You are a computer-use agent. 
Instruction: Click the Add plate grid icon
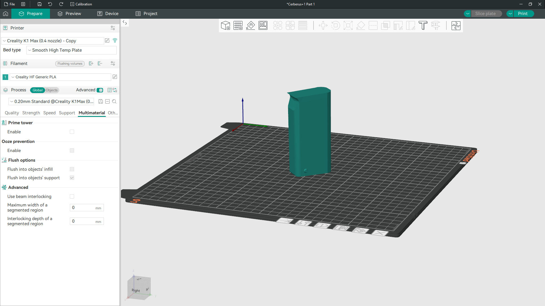point(238,26)
